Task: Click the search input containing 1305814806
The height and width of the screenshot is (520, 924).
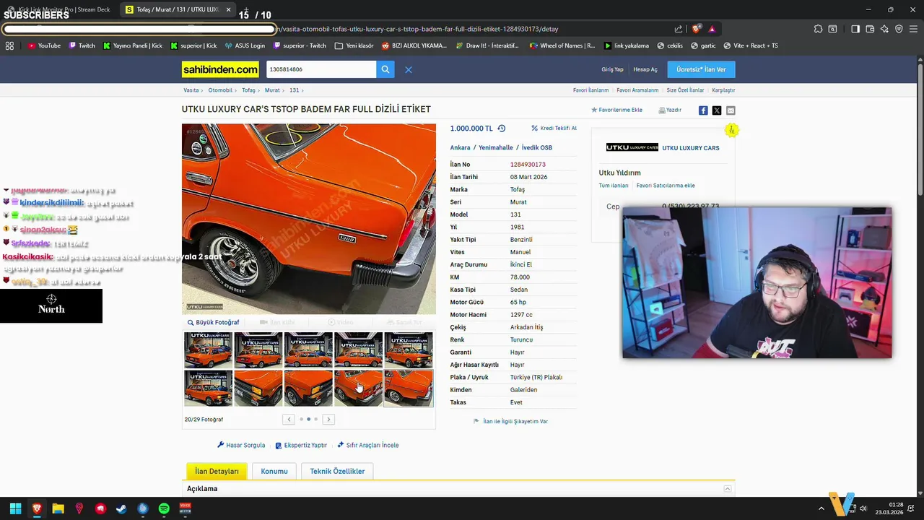Action: 321,69
